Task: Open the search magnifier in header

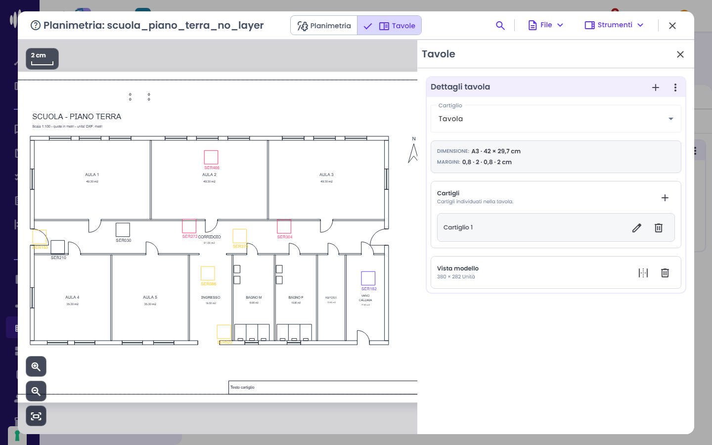Action: 500,26
